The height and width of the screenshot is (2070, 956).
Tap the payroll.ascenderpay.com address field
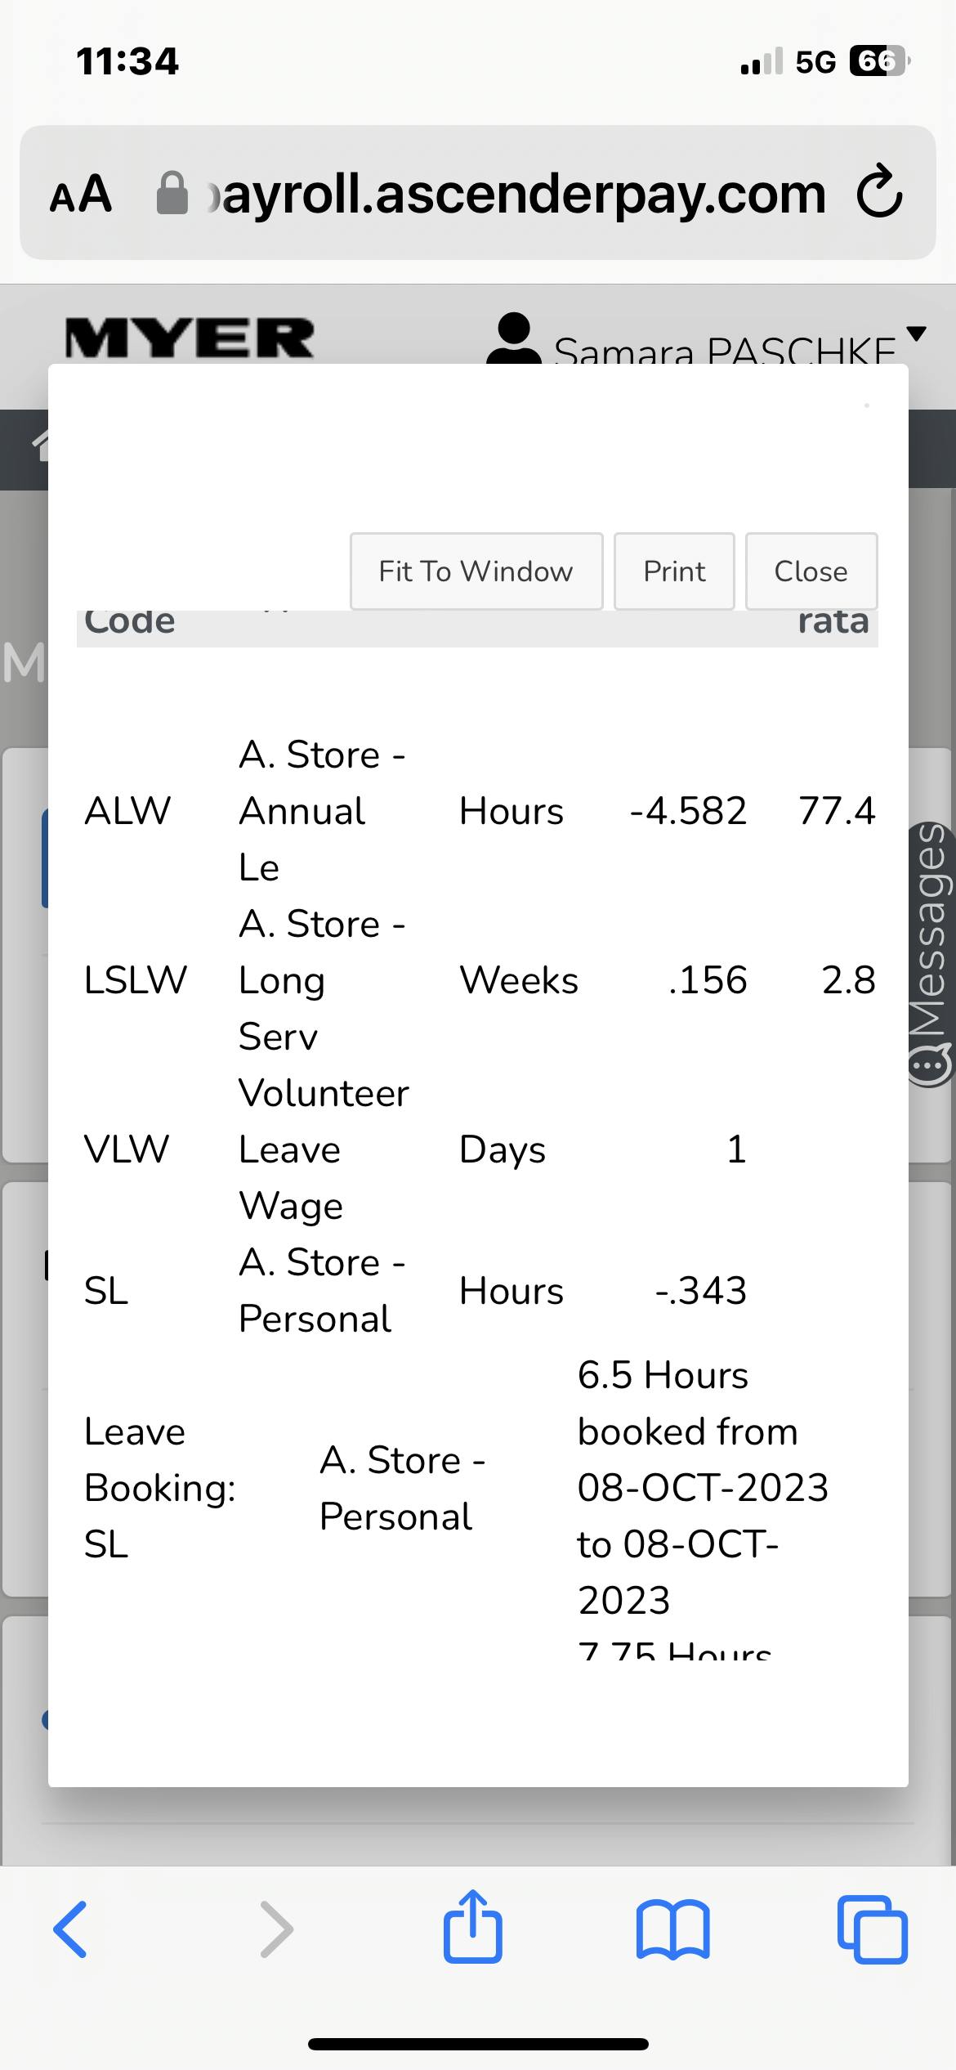[523, 194]
